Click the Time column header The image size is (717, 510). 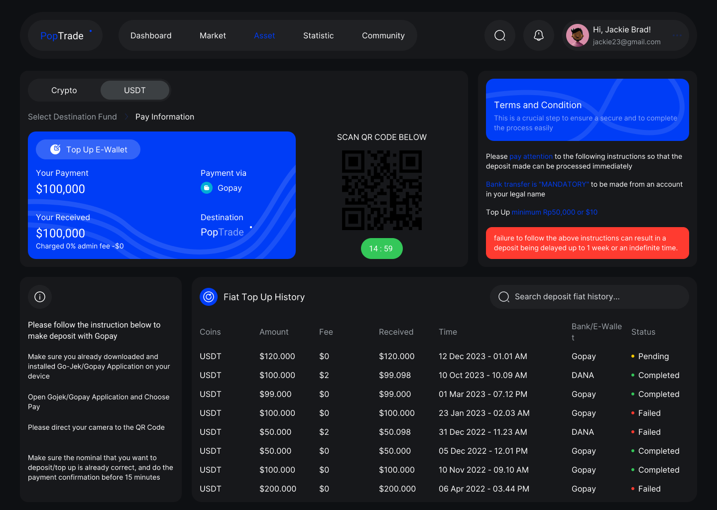[x=448, y=332]
